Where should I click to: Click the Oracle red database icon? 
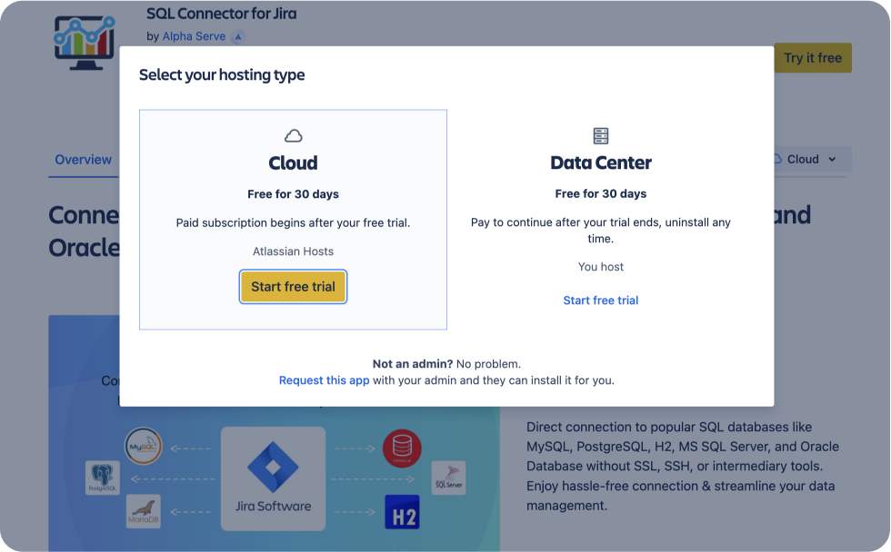[x=401, y=448]
